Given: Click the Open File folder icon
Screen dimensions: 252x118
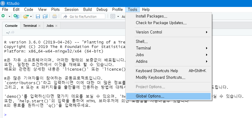Looking at the screenshot, I should click(x=26, y=16).
